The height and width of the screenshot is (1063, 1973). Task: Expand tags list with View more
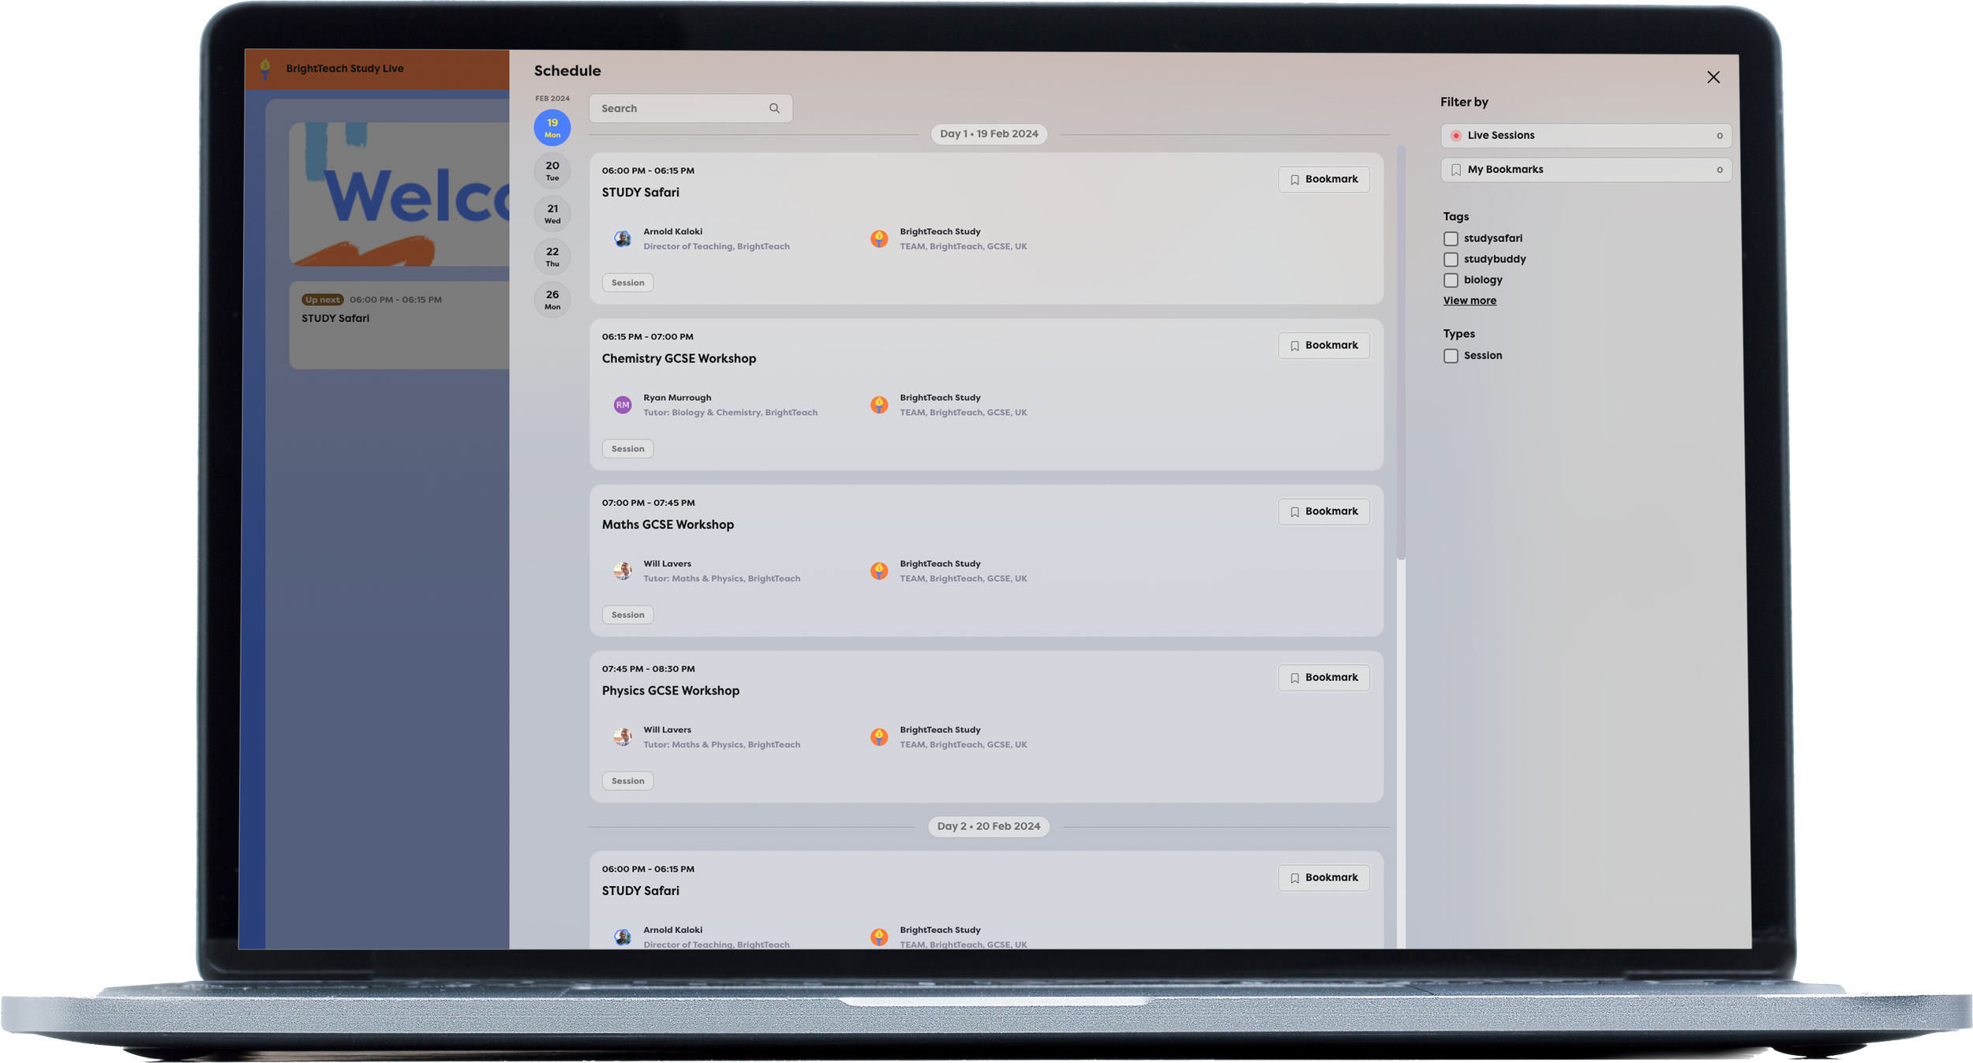coord(1469,301)
